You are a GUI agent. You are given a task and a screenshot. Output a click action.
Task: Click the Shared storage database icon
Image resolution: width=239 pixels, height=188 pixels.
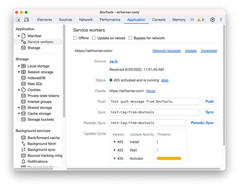pos(23,107)
